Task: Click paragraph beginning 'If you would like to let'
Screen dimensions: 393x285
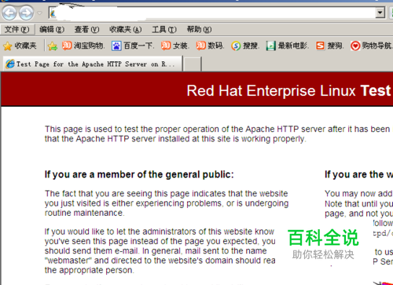Action: click(160, 250)
